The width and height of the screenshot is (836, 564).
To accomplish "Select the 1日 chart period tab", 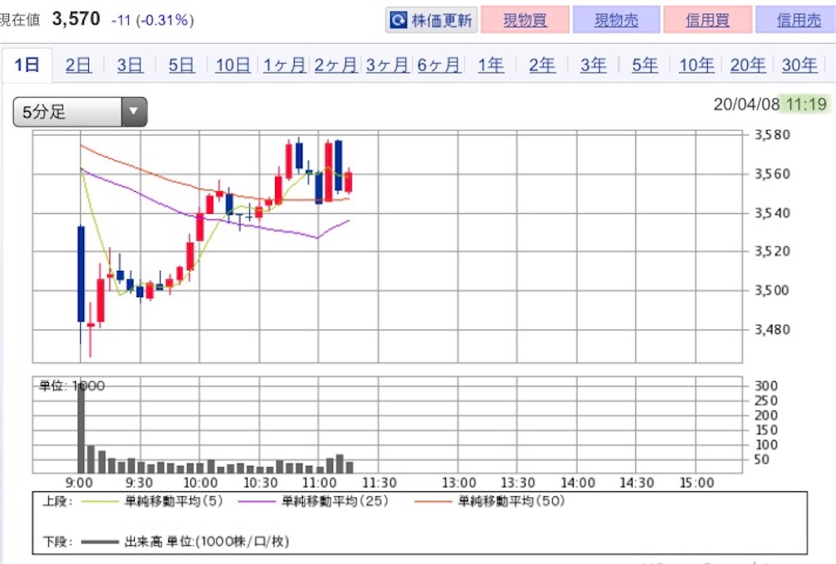I will tap(27, 65).
